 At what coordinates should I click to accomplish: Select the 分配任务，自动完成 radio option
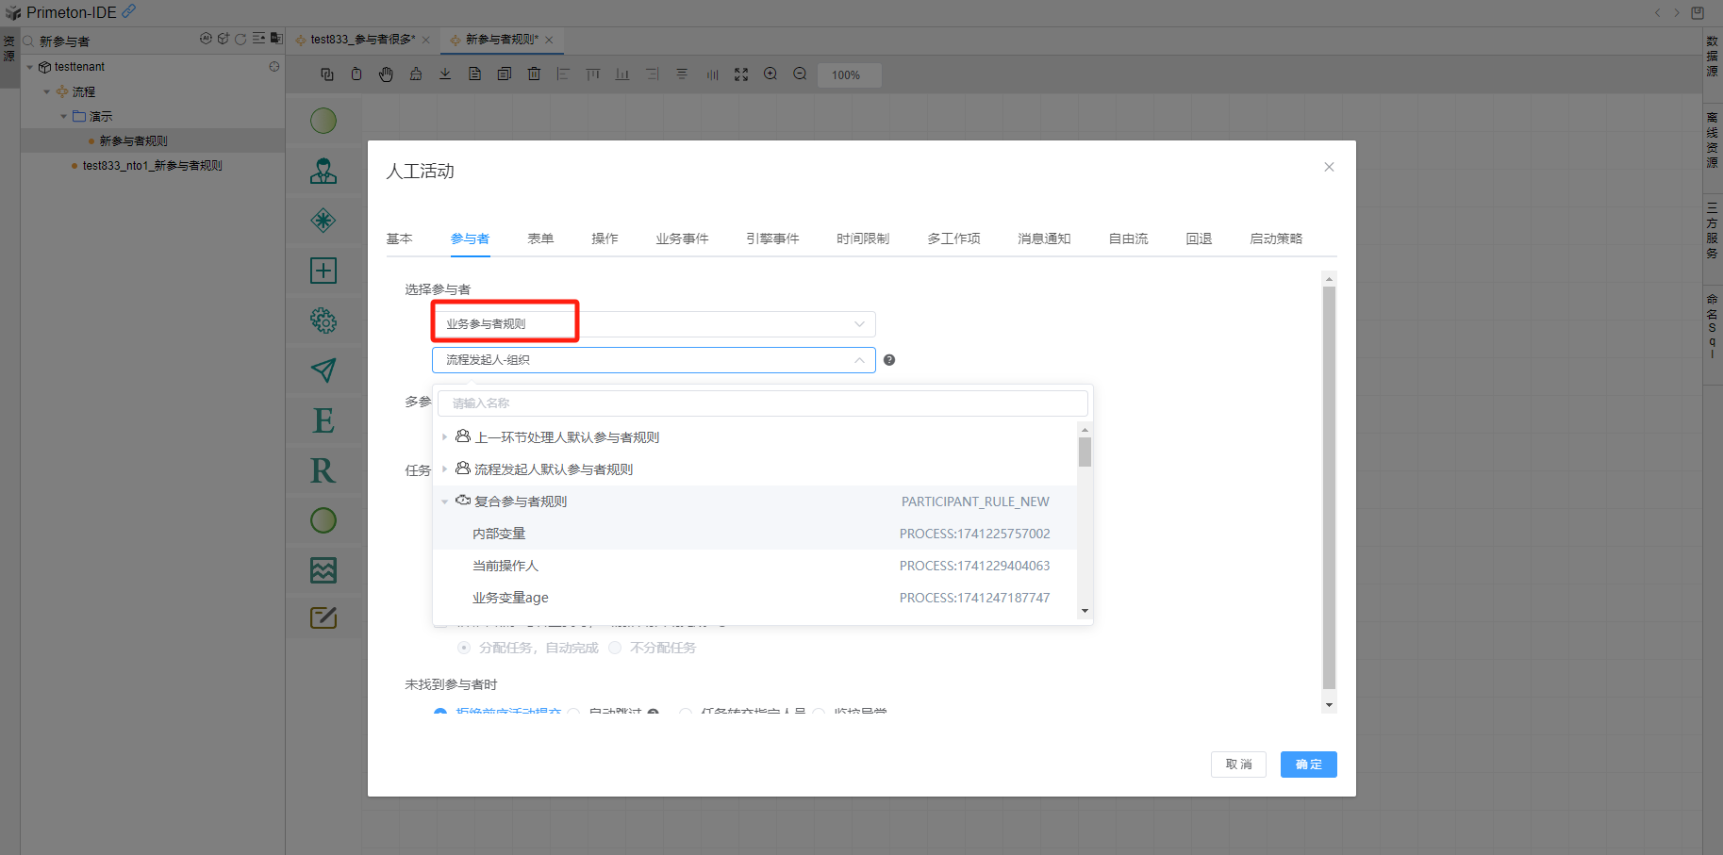point(464,648)
